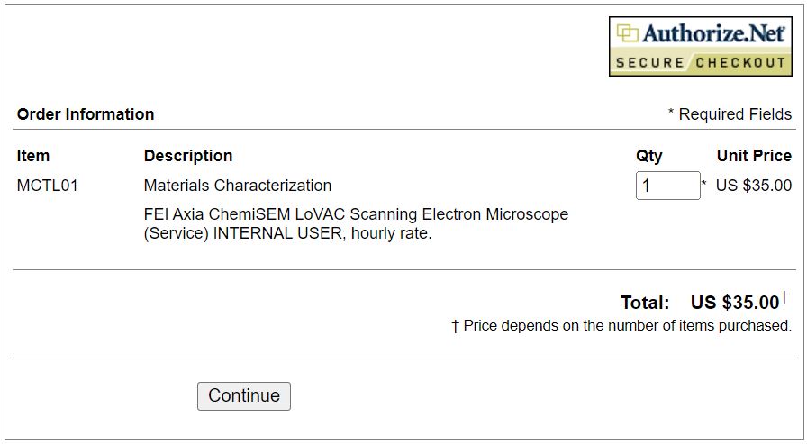Viewport: 807px width, 444px height.
Task: Click the US $35.00 total amount
Action: tap(734, 303)
